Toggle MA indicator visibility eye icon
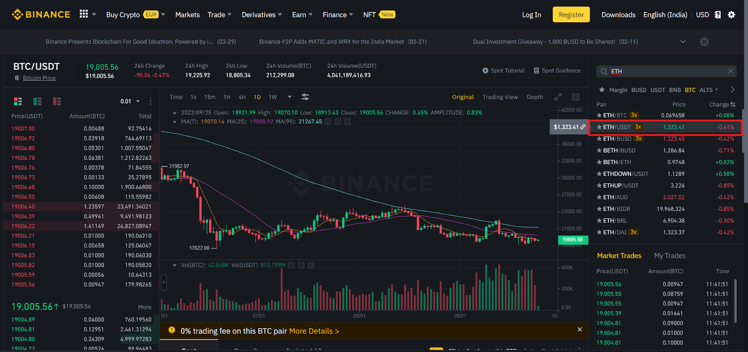The height and width of the screenshot is (352, 748). click(328, 122)
